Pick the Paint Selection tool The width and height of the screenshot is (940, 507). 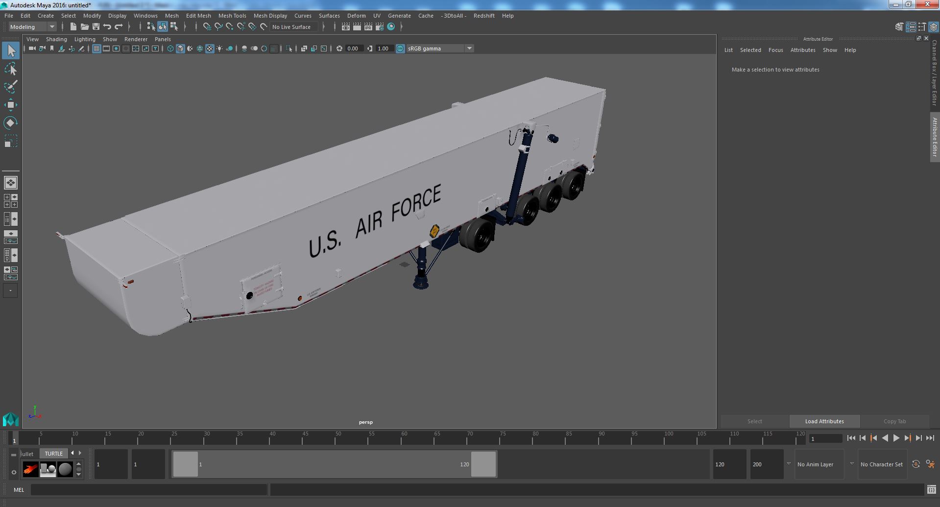click(11, 87)
